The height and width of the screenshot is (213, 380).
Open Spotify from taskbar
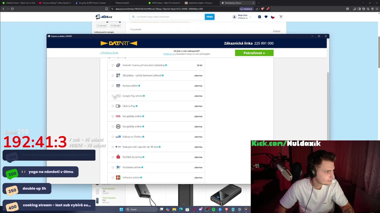click(213, 209)
